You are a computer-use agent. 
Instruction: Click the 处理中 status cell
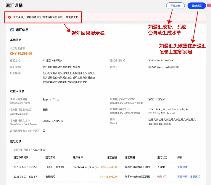click(161, 167)
